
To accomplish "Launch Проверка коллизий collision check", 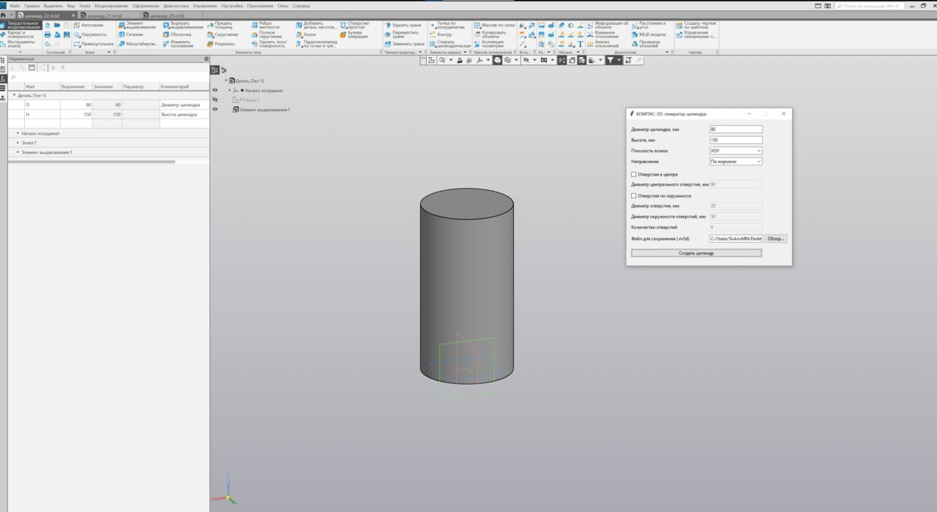I will (x=646, y=43).
